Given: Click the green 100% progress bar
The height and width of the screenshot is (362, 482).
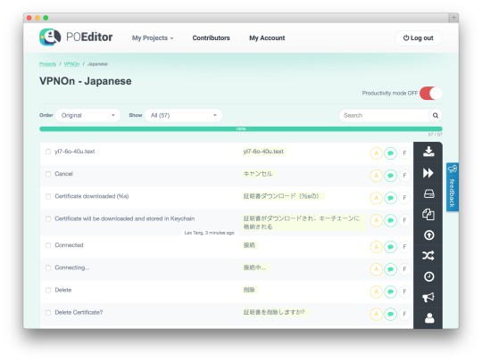Looking at the screenshot, I should pyautogui.click(x=241, y=129).
